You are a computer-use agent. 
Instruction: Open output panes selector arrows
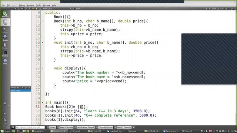point(133,127)
